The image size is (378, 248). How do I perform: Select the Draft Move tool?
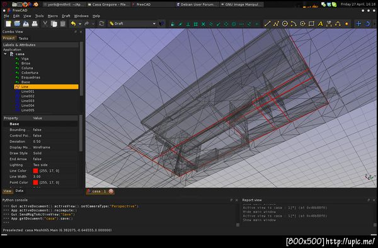(358, 23)
